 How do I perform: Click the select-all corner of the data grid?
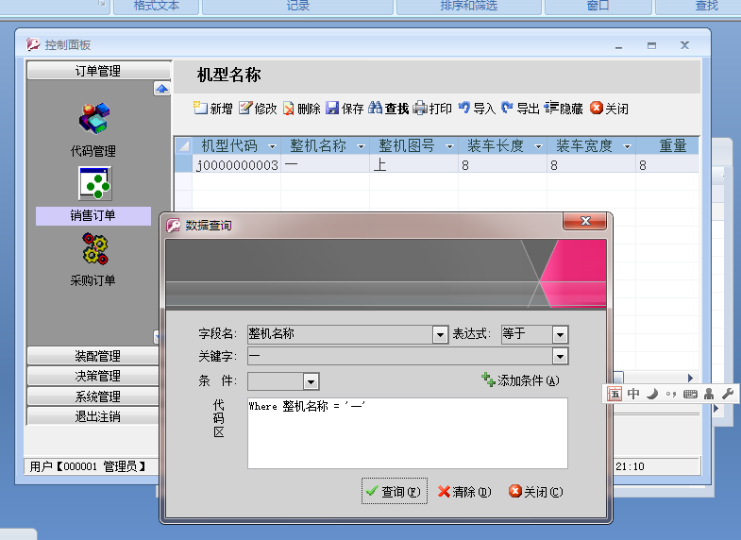(x=183, y=145)
